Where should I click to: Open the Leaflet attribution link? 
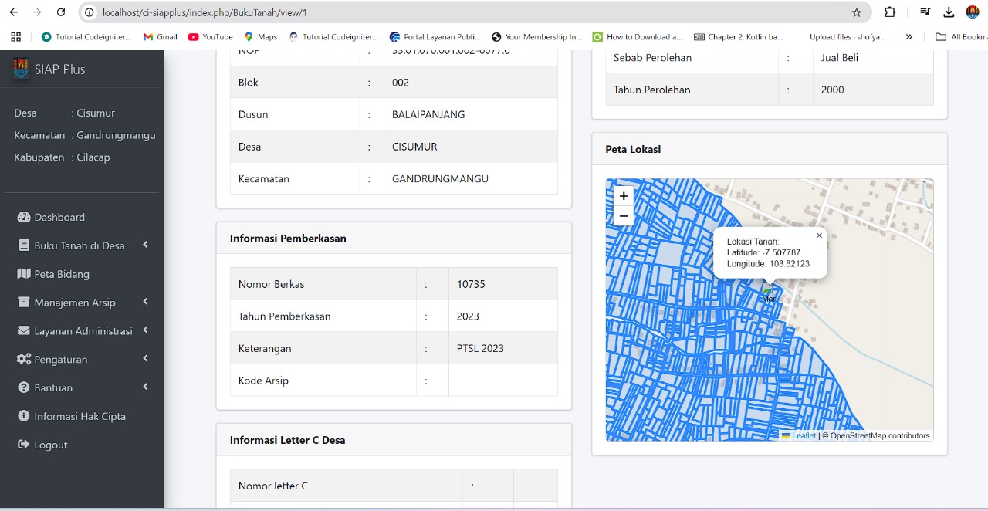click(804, 435)
